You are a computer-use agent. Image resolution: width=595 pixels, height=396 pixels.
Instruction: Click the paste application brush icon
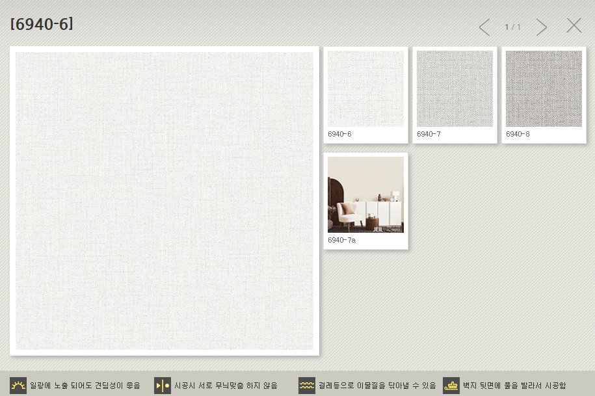pyautogui.click(x=451, y=386)
